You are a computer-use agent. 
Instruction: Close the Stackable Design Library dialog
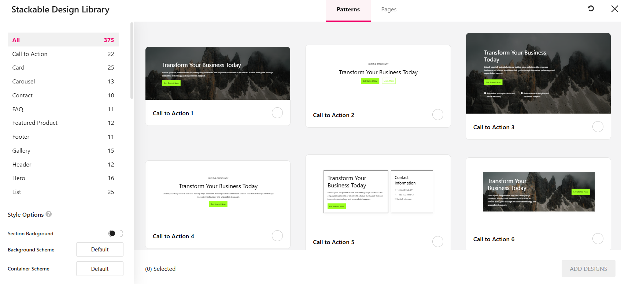coord(614,9)
